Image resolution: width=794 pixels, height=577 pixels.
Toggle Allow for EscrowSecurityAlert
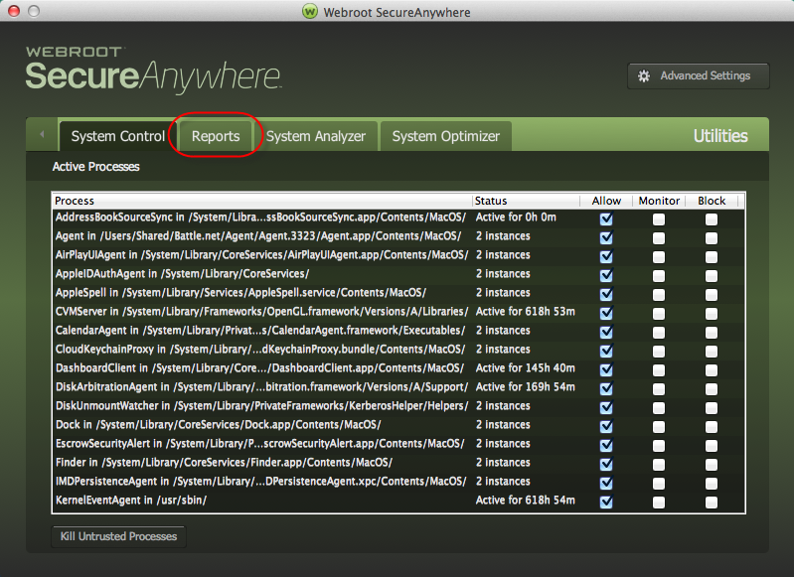pos(606,445)
